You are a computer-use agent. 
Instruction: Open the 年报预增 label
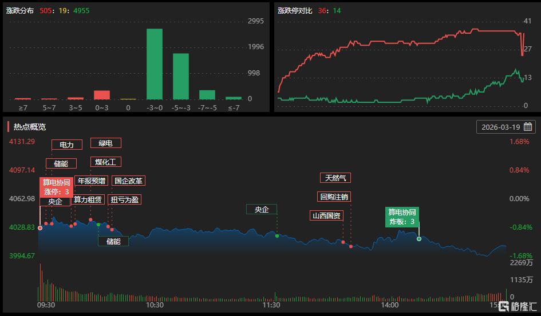click(x=92, y=181)
